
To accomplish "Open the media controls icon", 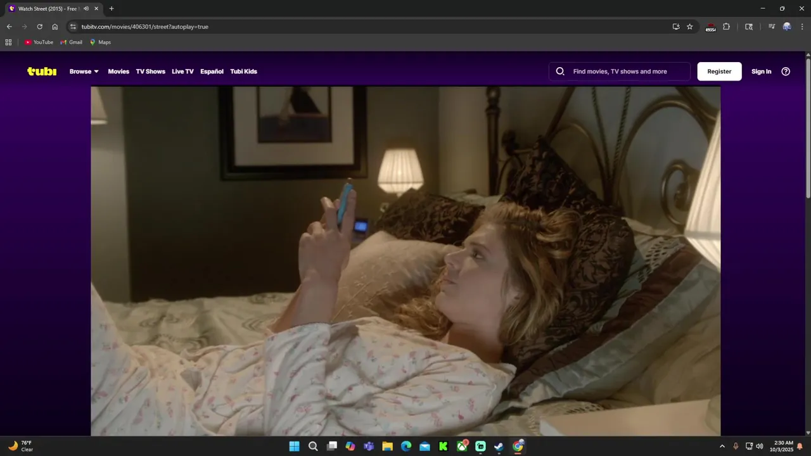I will pyautogui.click(x=771, y=27).
